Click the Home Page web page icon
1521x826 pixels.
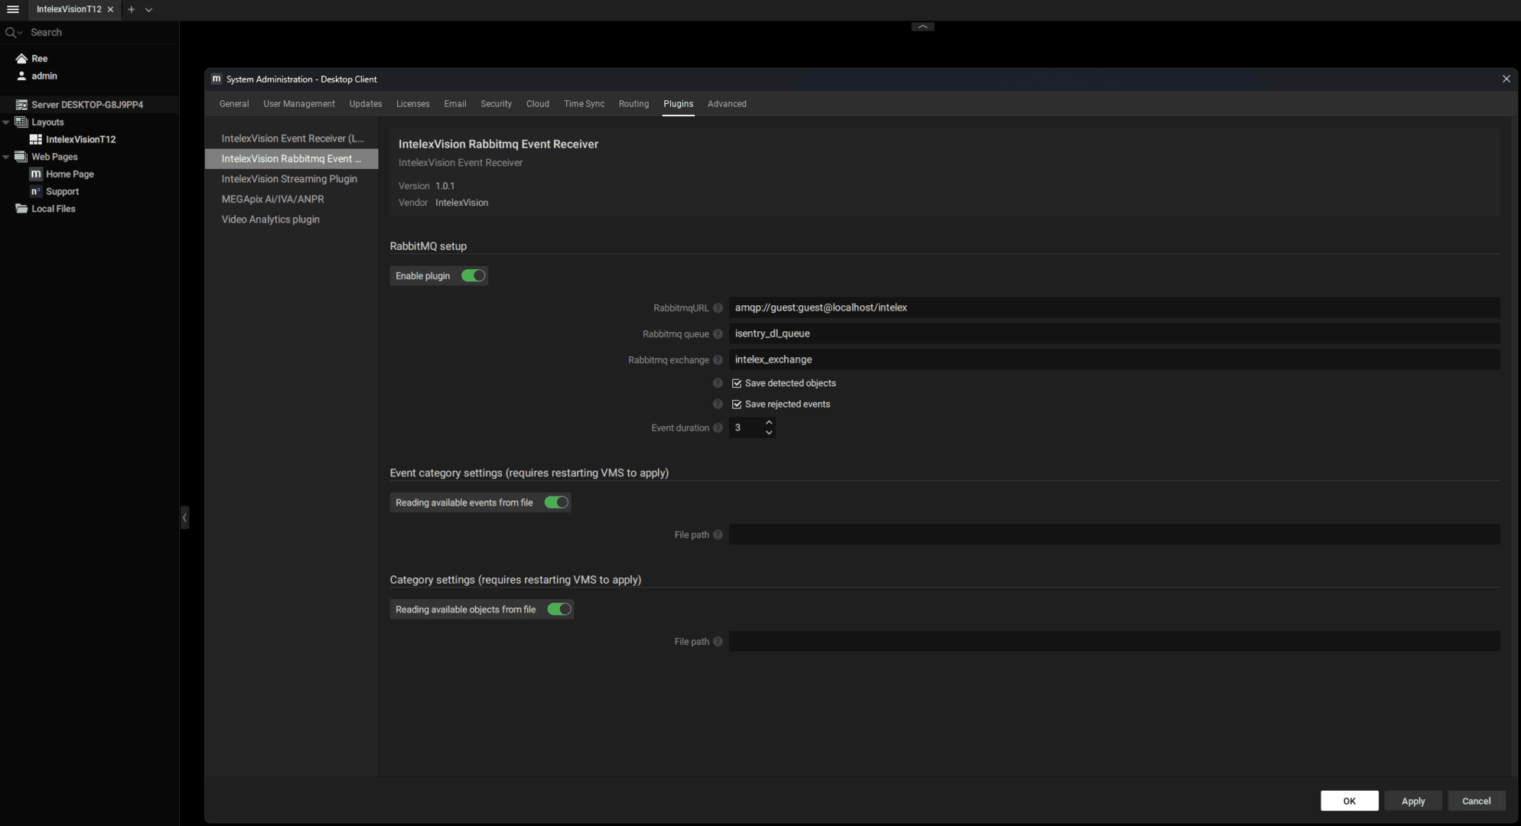coord(35,174)
